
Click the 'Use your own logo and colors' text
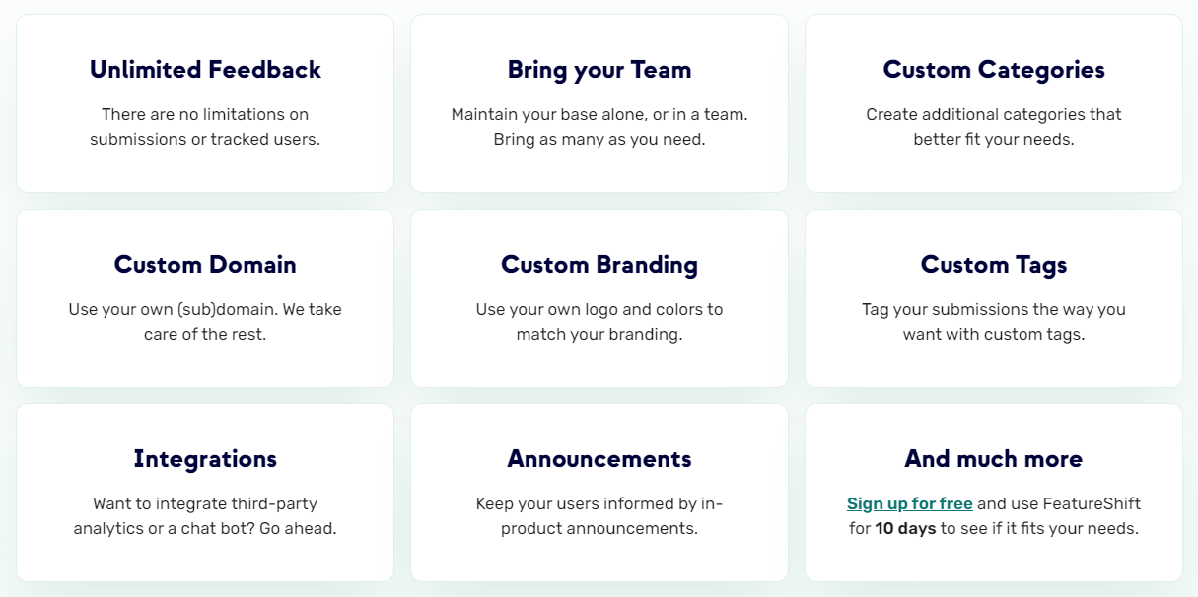coord(599,322)
